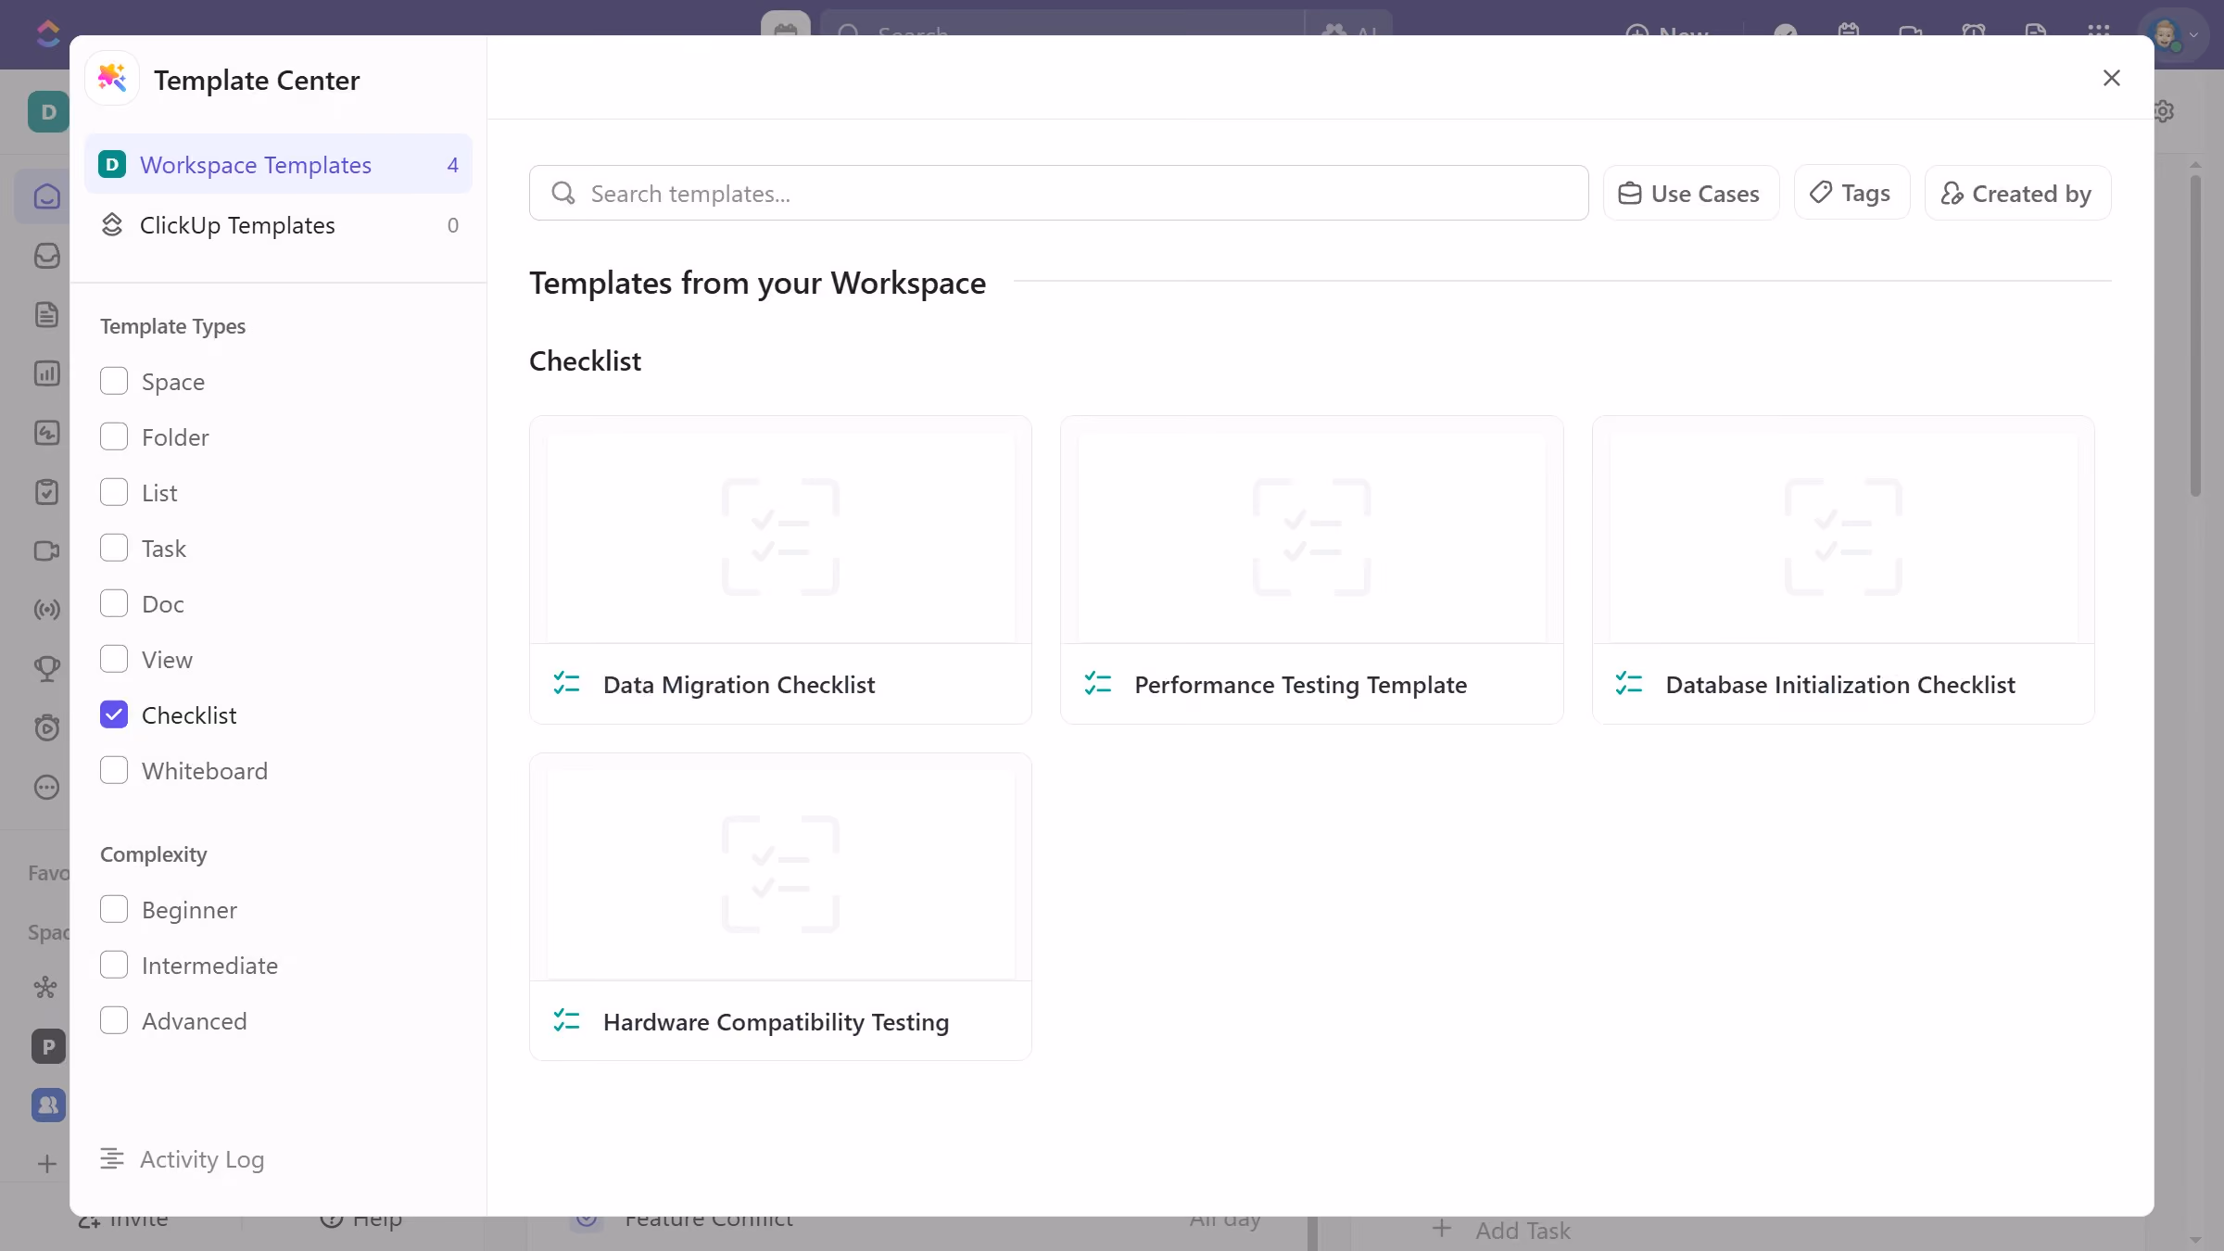Screen dimensions: 2224x1251
Task: Focus the Search templates field
Action: click(1058, 193)
